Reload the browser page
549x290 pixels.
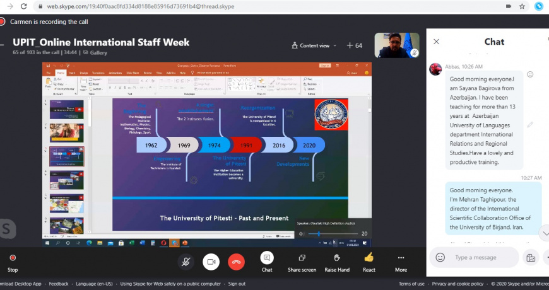tap(24, 6)
